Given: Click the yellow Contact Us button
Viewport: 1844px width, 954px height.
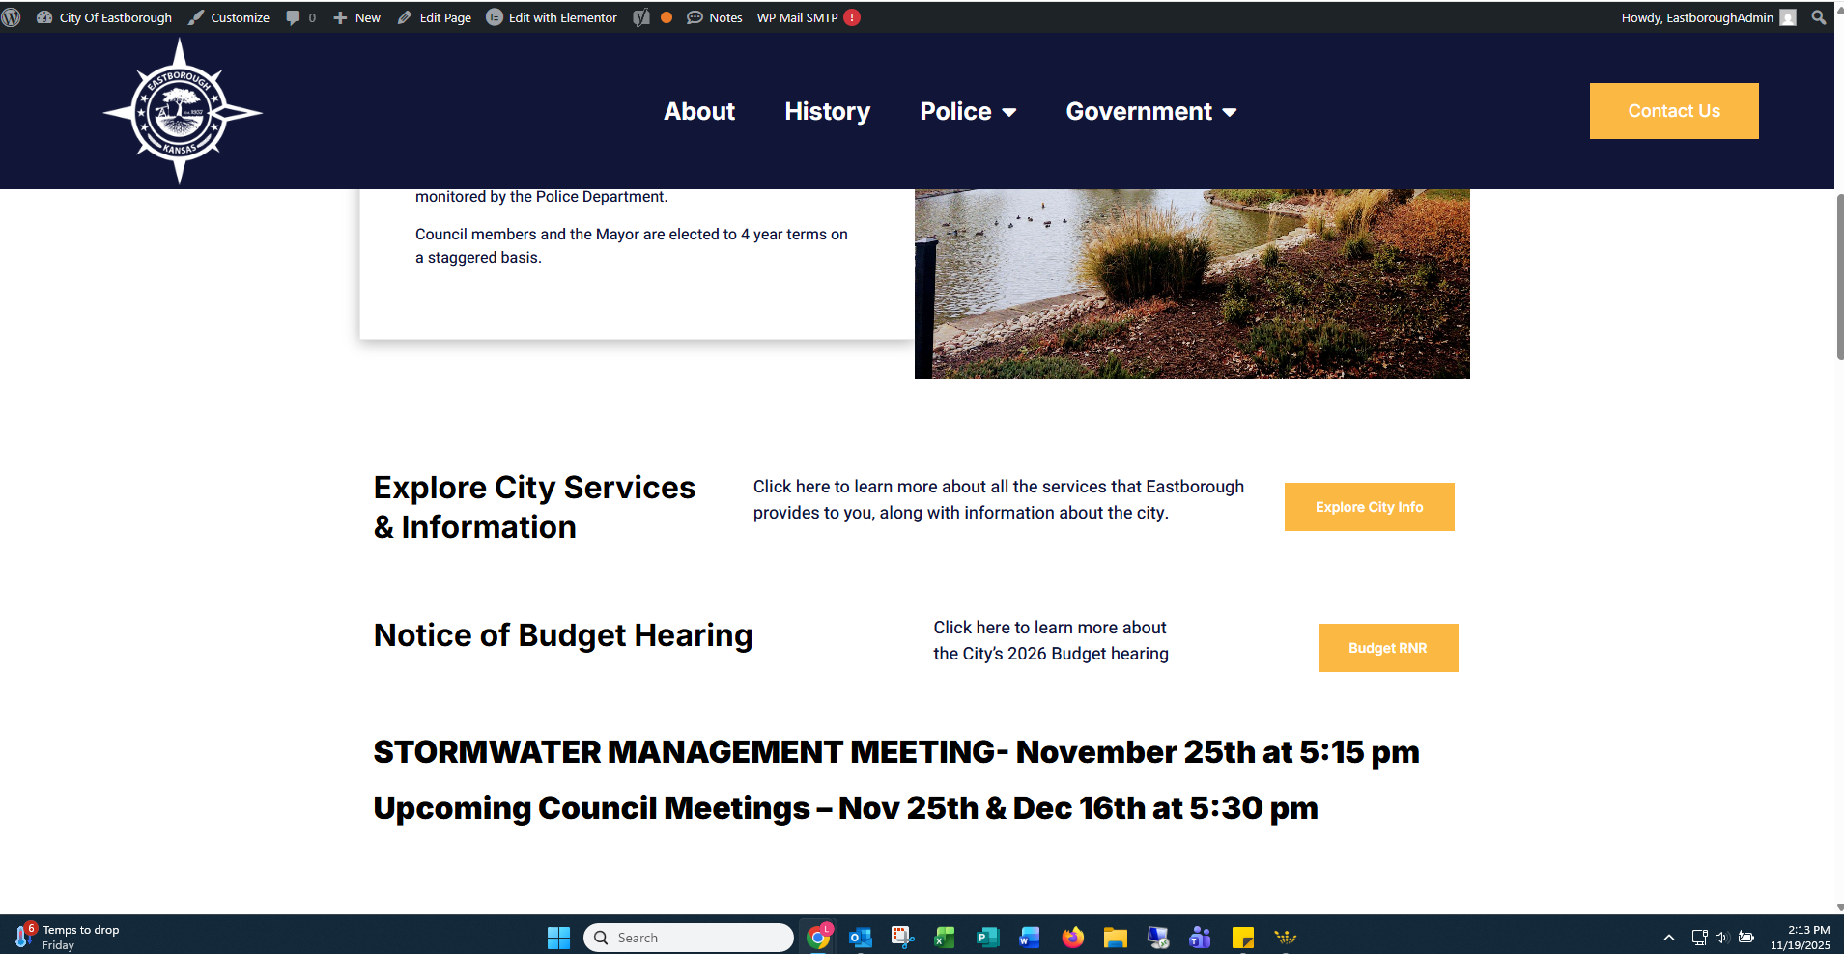Looking at the screenshot, I should 1673,111.
